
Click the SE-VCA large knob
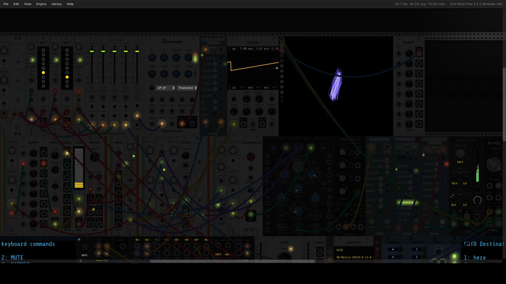494,164
